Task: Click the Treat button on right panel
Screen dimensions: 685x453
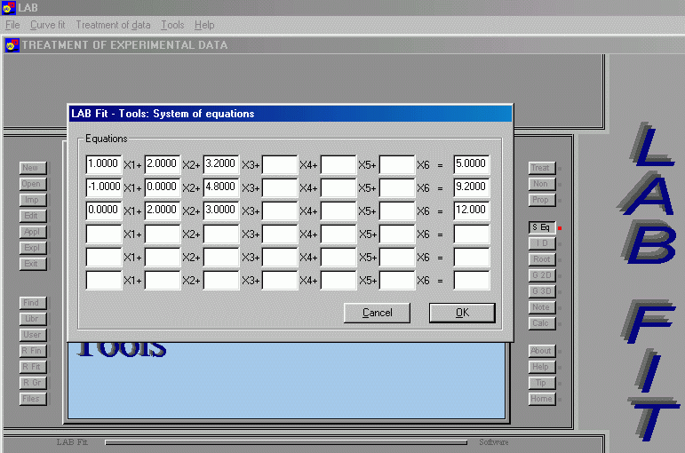Action: [x=542, y=168]
